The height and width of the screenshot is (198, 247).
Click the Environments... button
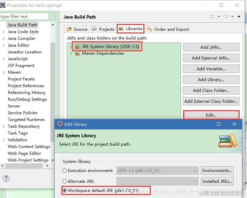tap(217, 171)
